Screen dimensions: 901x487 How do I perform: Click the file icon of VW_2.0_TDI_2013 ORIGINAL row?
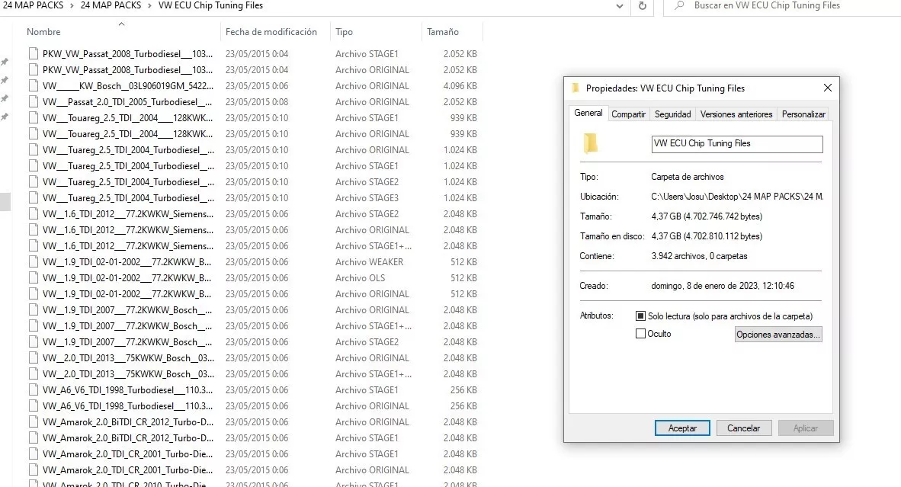point(34,357)
